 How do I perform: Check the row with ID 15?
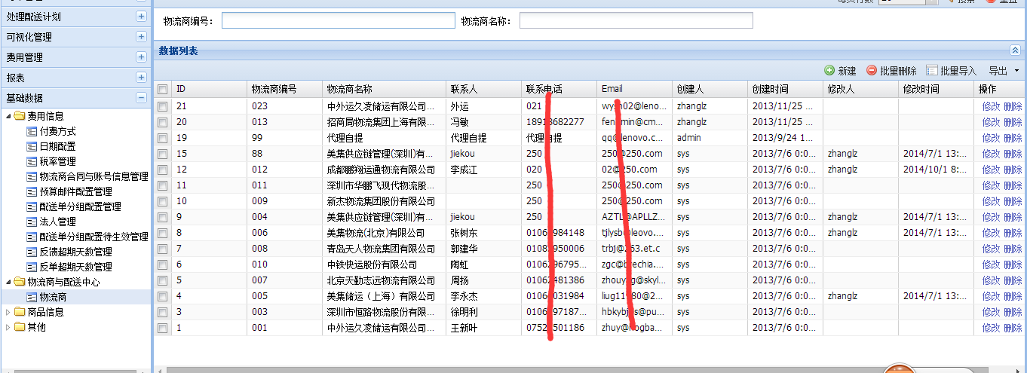pyautogui.click(x=162, y=154)
